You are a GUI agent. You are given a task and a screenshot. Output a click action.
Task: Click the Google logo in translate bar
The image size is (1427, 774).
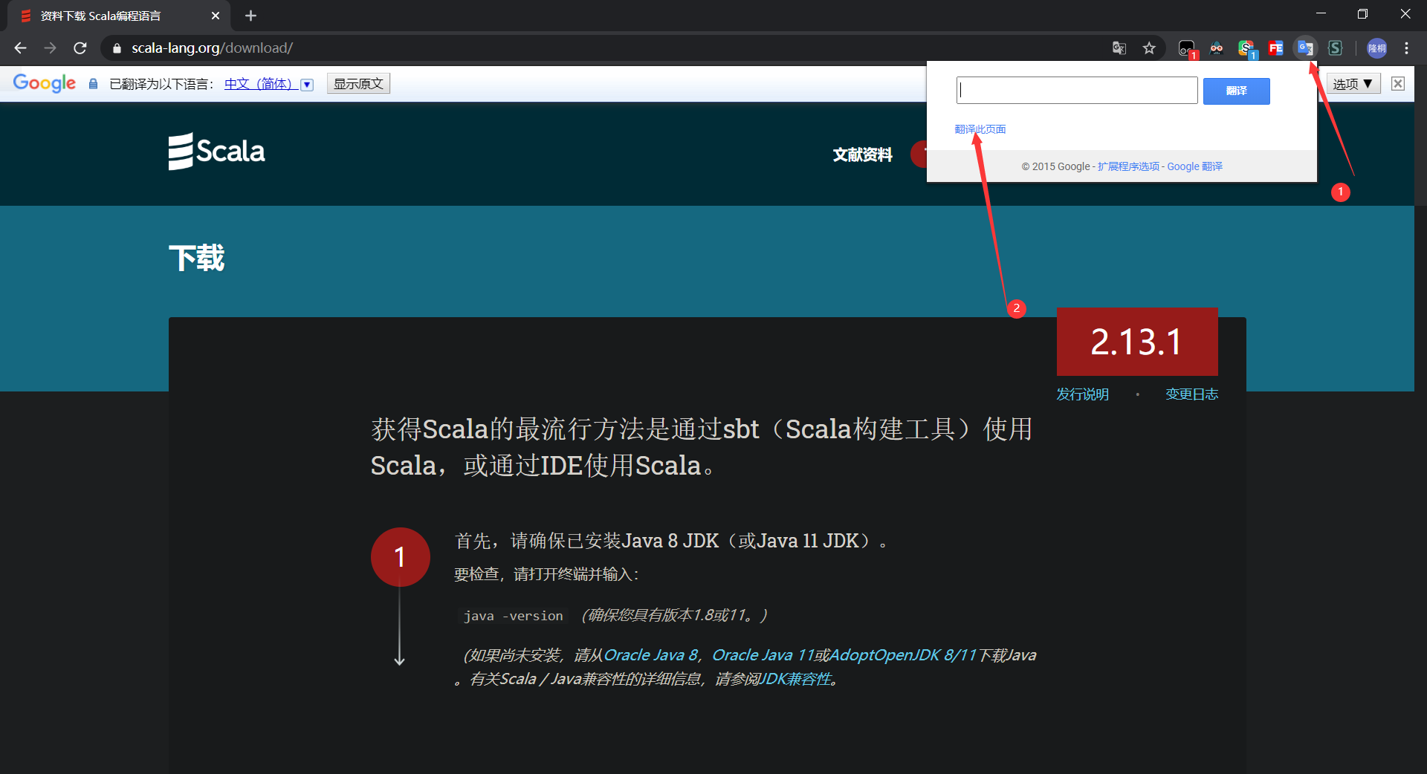tap(45, 83)
